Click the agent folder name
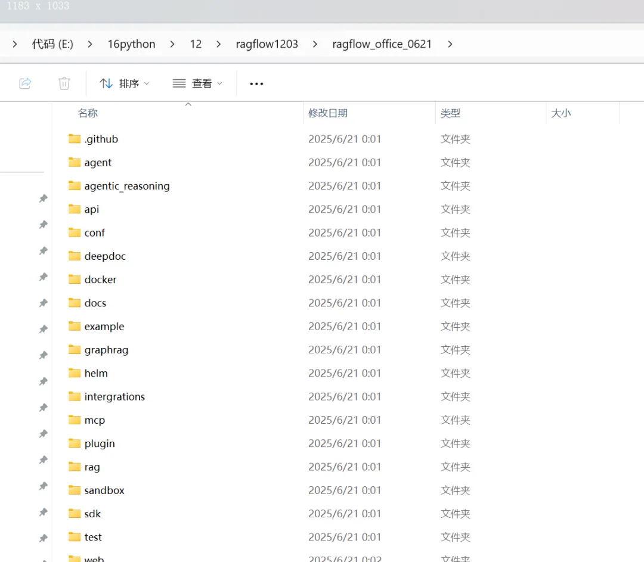Screen dimensions: 644x562 [x=98, y=163]
